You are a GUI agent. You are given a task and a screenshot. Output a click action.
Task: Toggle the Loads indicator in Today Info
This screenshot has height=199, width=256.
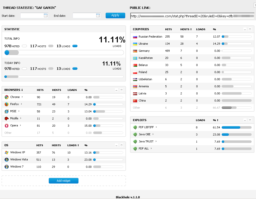click(x=75, y=69)
